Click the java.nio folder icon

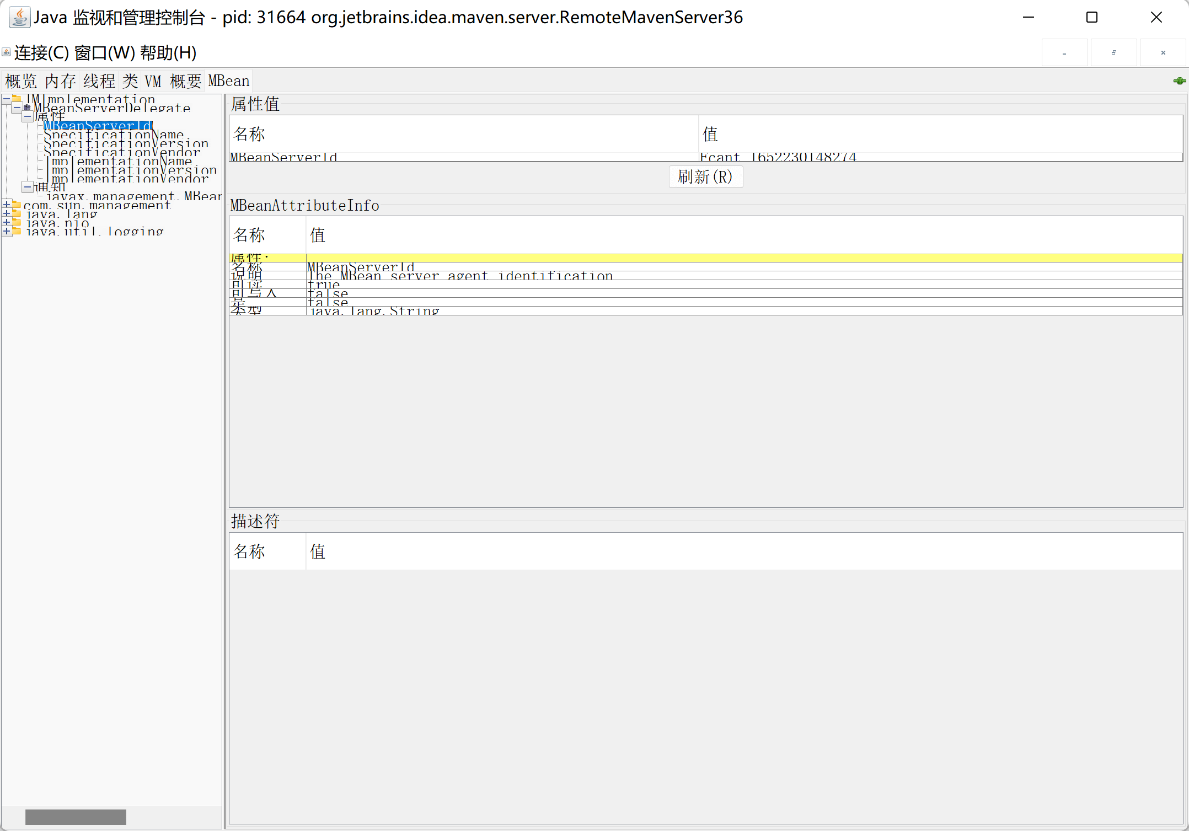[x=17, y=222]
